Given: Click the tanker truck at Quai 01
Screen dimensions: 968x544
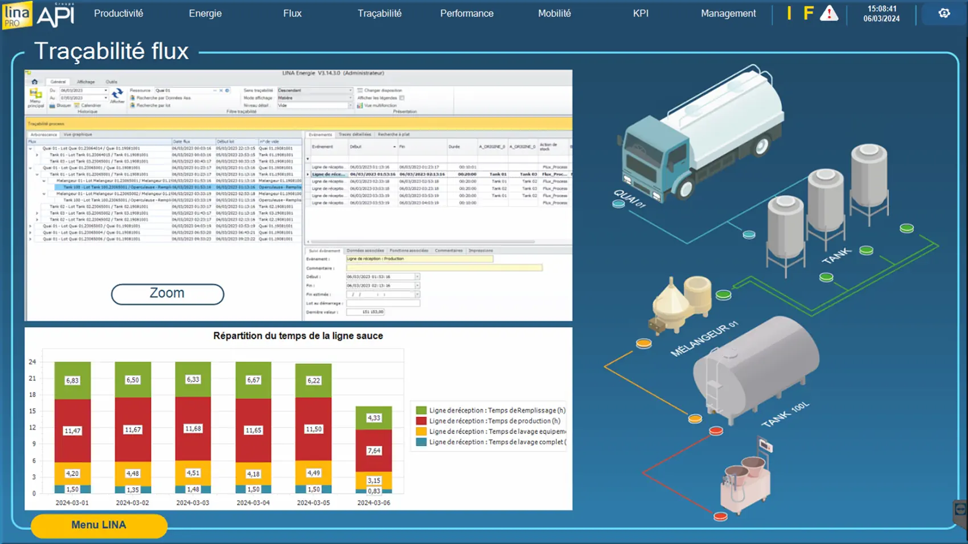Looking at the screenshot, I should click(x=699, y=137).
